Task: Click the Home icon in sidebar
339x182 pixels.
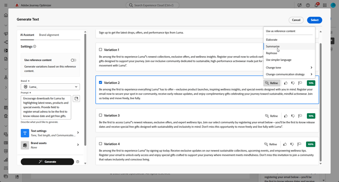Action: click(x=6, y=15)
